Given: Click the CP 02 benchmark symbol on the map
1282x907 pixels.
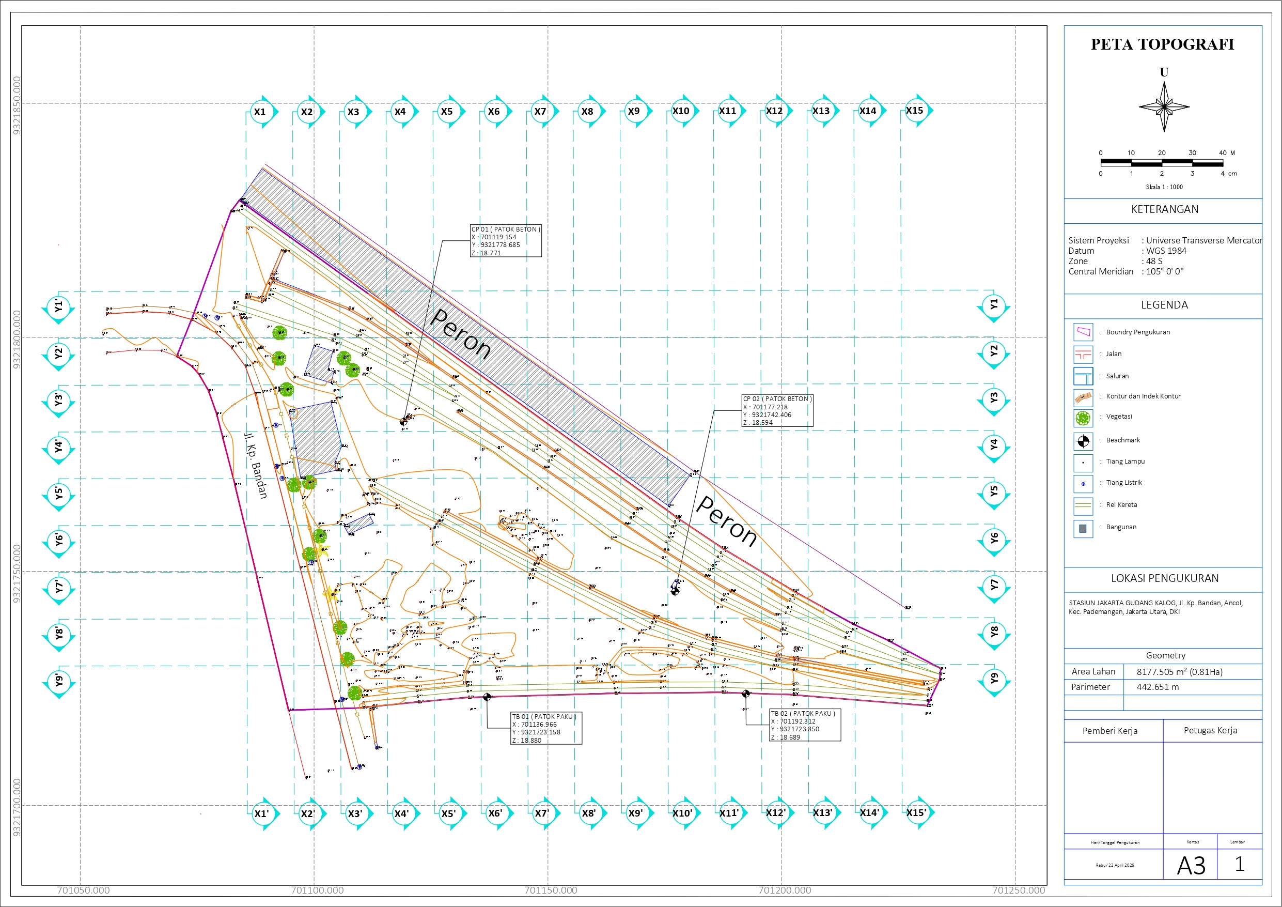Looking at the screenshot, I should (x=675, y=591).
